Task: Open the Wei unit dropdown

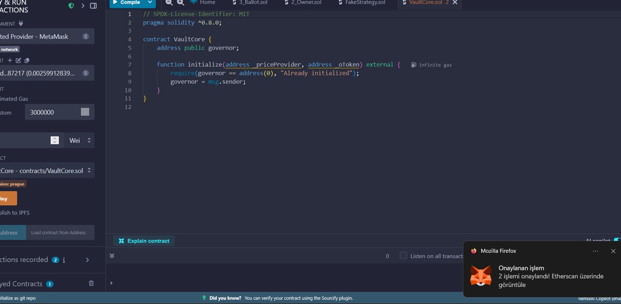Action: (x=80, y=140)
